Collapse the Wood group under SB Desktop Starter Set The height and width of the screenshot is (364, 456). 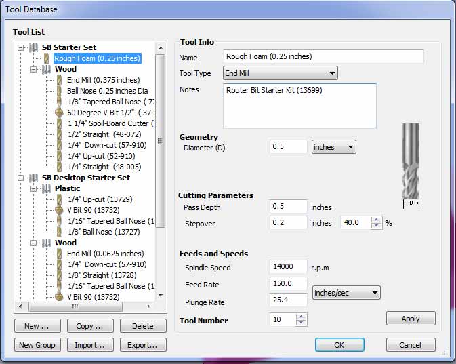point(33,243)
